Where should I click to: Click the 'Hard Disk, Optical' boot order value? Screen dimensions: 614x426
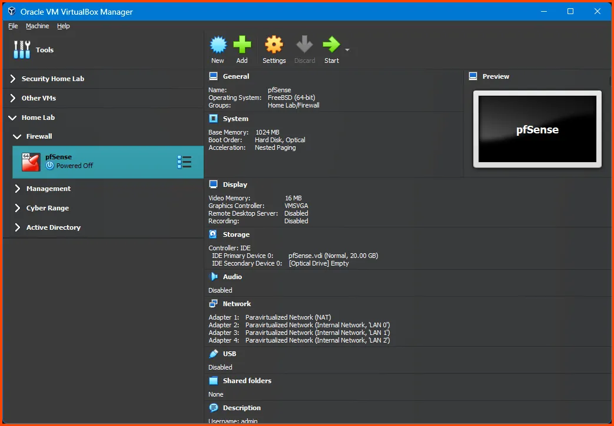(280, 140)
